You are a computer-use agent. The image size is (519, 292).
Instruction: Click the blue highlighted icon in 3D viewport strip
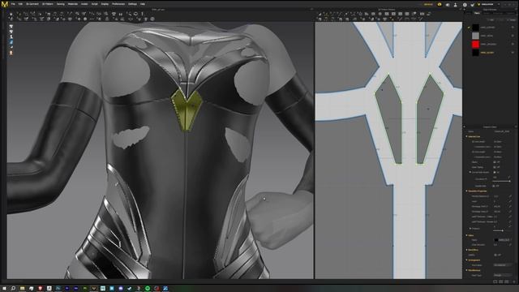tap(11, 42)
